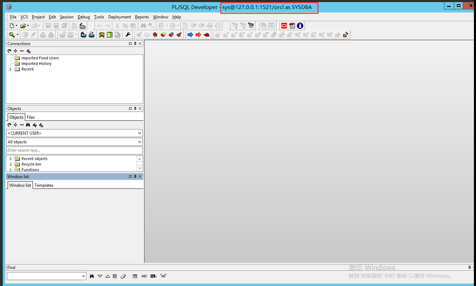This screenshot has width=476, height=286.
Task: Click the red Oracle logo icon
Action: 284,26
